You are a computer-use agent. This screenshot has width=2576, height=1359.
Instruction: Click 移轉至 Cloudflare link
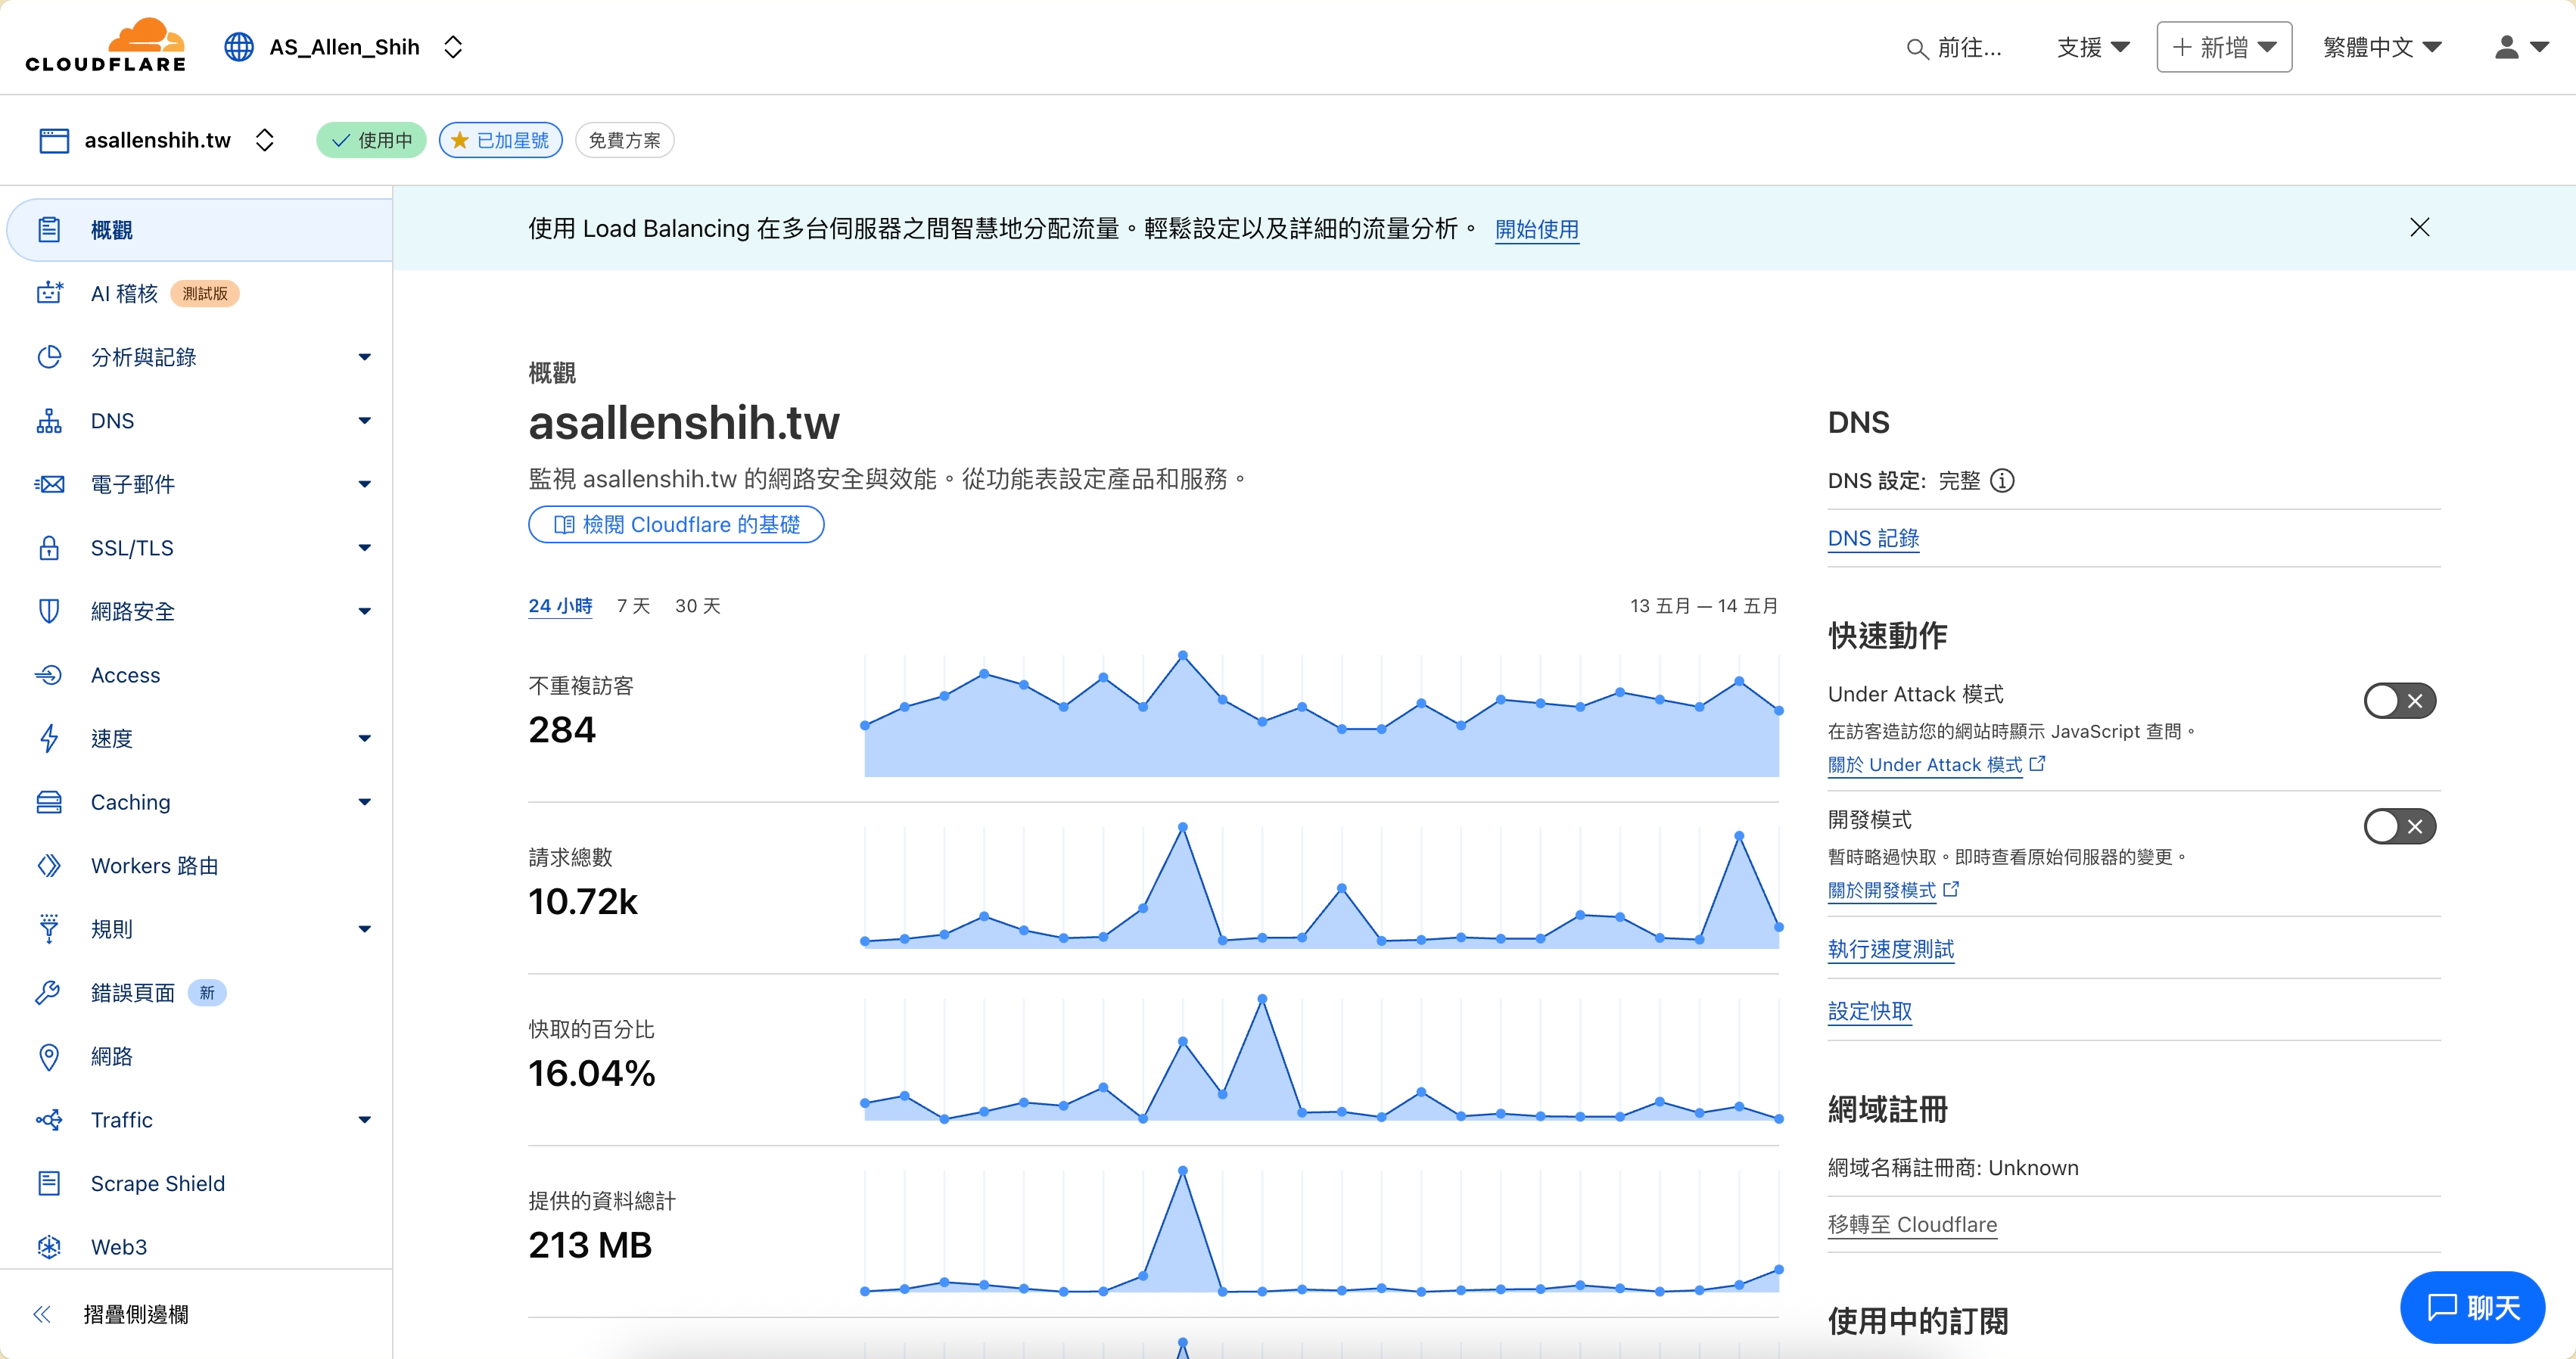[1912, 1224]
